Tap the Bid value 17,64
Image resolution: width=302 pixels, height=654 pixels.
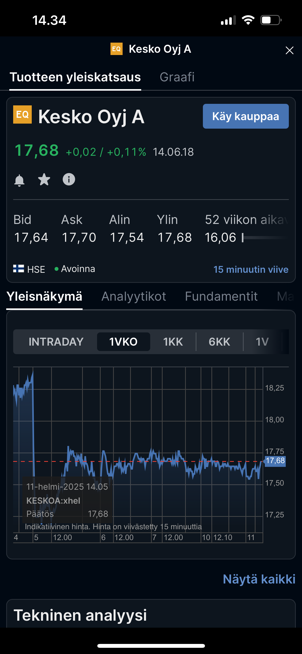[31, 237]
